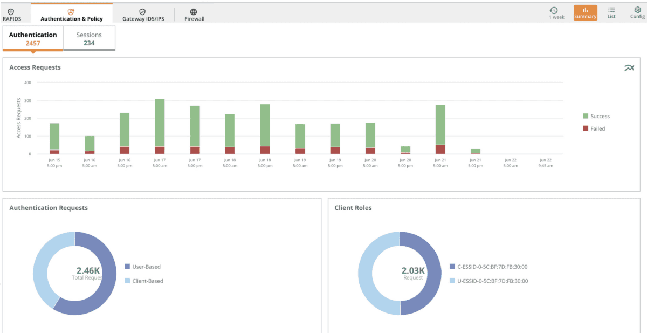This screenshot has height=333, width=647.
Task: Click the Firewall globe icon
Action: tap(194, 11)
